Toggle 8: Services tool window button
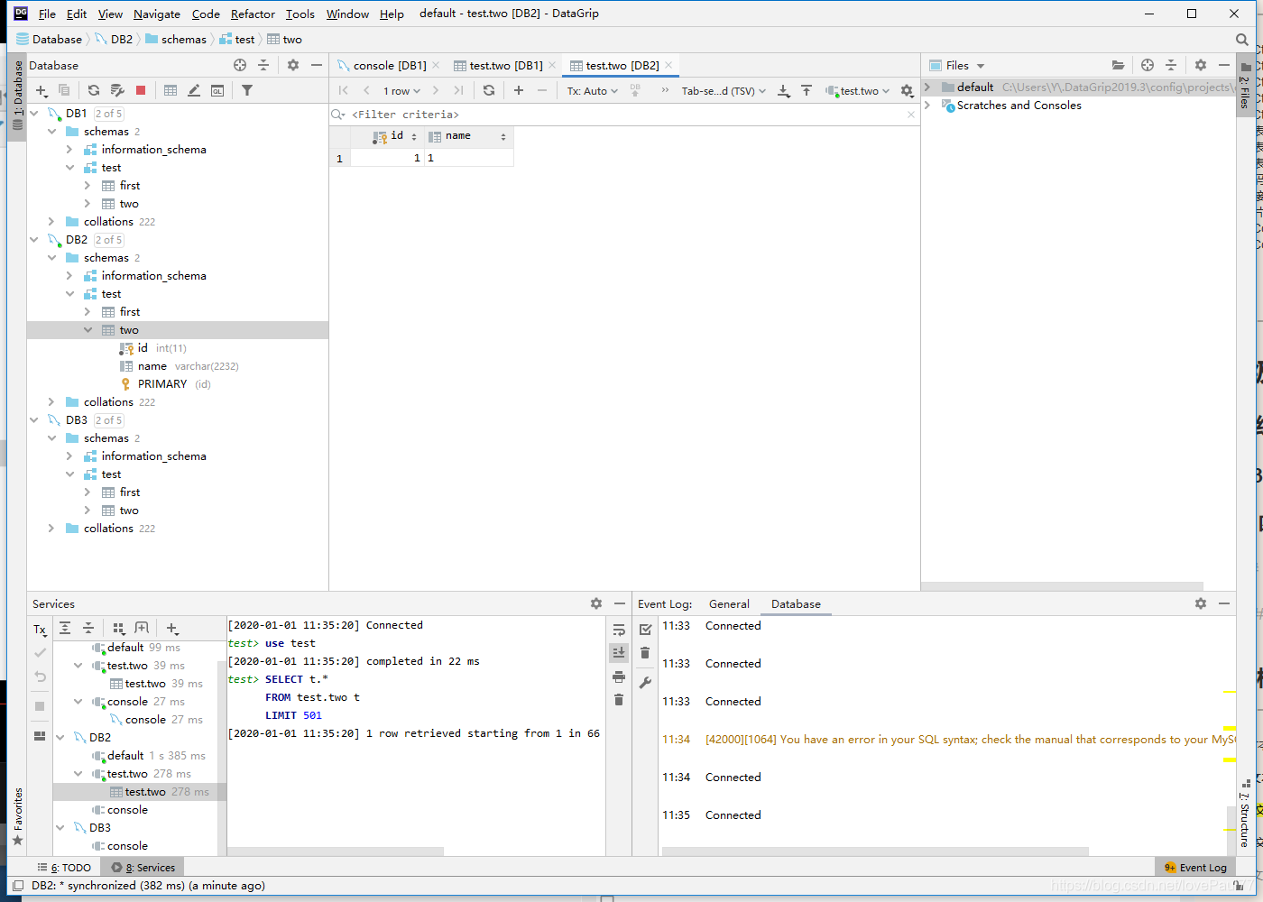Screen dimensions: 1263x902 click(x=143, y=868)
